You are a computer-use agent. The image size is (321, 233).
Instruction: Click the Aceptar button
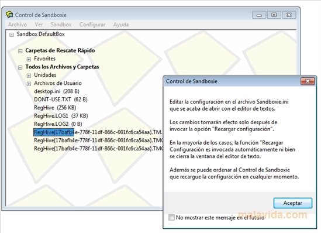(x=293, y=203)
